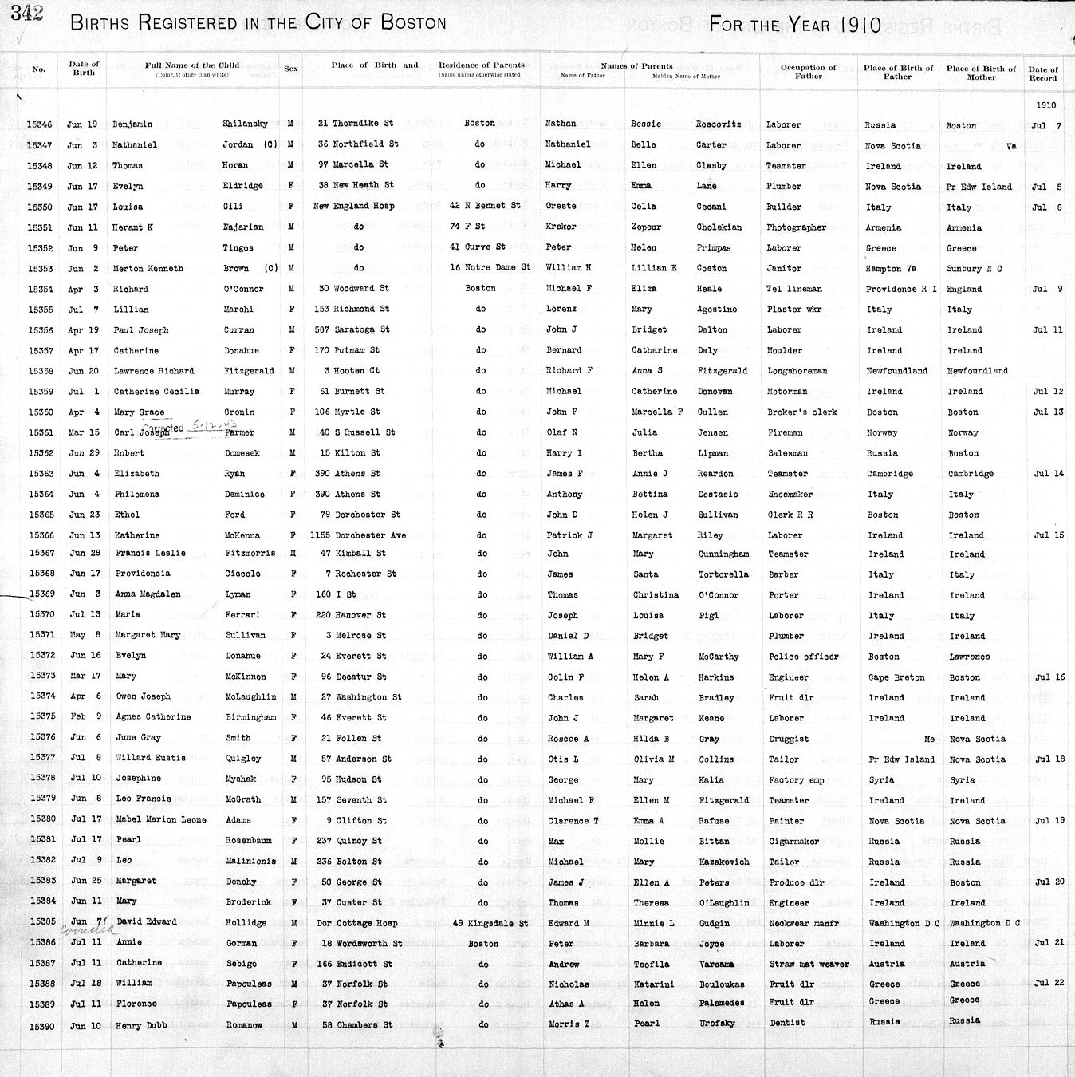Click the surname Birmingham

click(250, 717)
